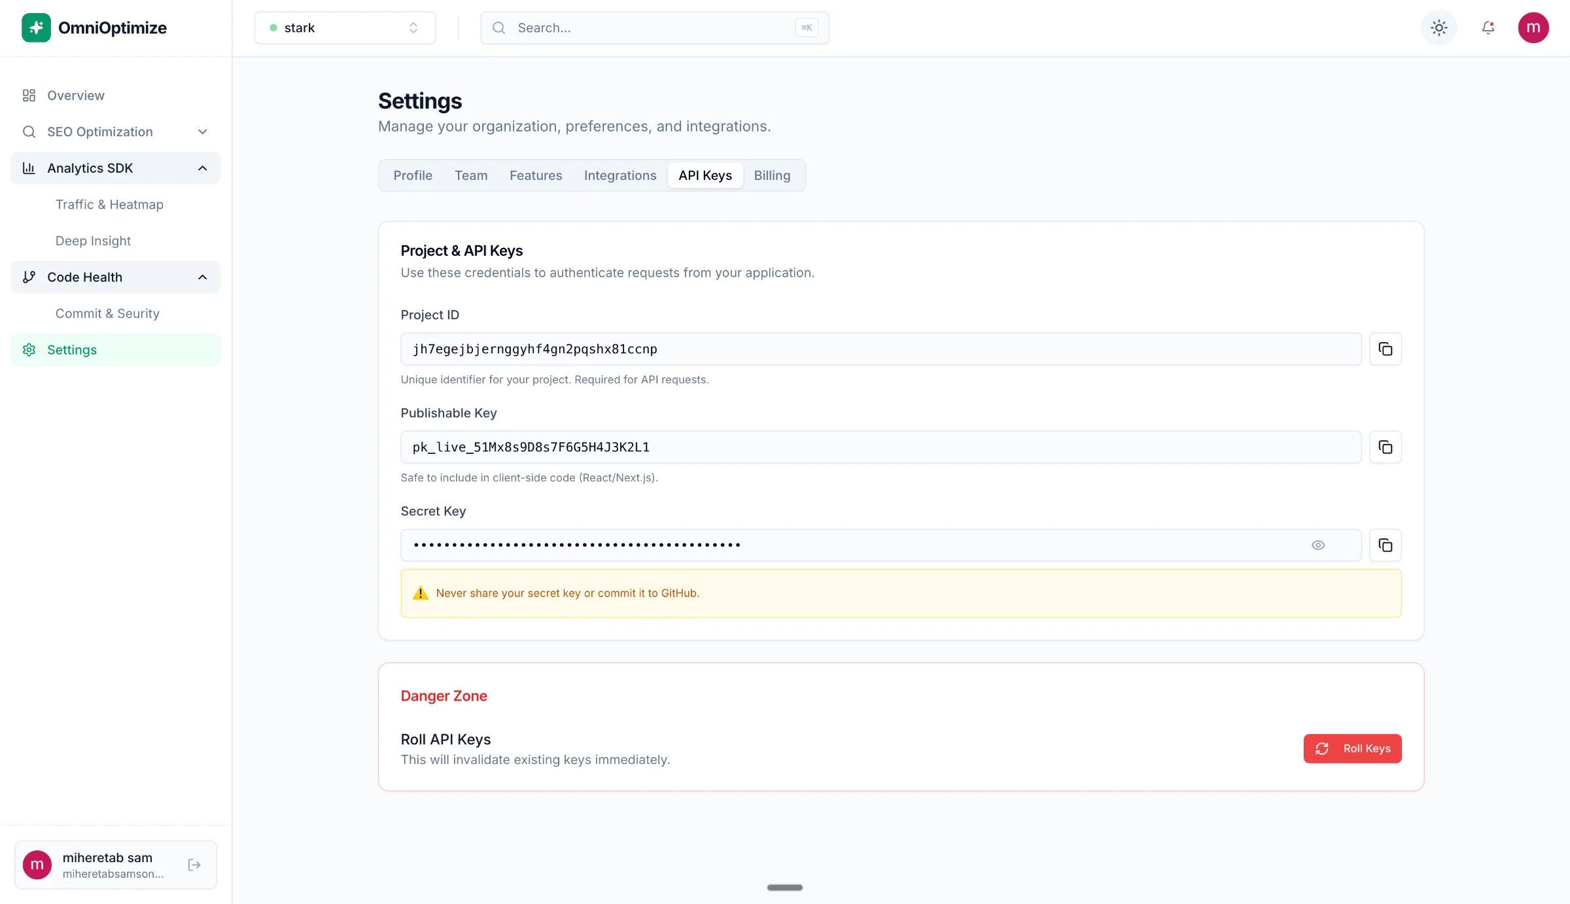This screenshot has height=904, width=1570.
Task: Click the Publishable Key text field
Action: point(881,447)
